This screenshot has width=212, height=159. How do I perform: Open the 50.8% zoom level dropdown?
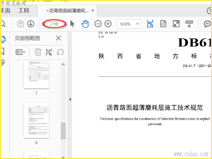[129, 24]
